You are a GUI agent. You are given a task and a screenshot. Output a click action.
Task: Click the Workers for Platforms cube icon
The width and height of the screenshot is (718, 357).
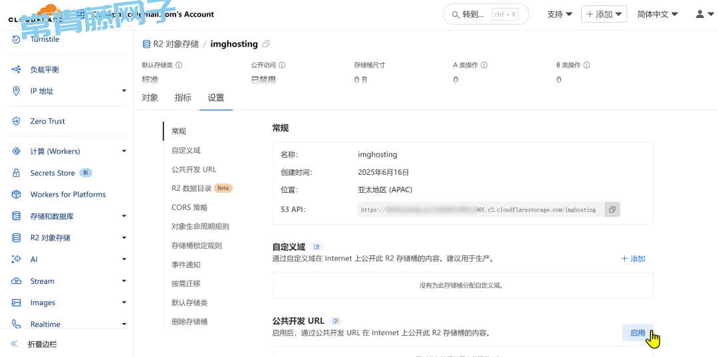tap(16, 195)
